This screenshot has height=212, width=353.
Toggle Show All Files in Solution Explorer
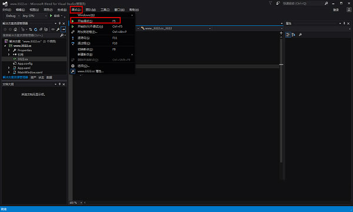coord(46,29)
